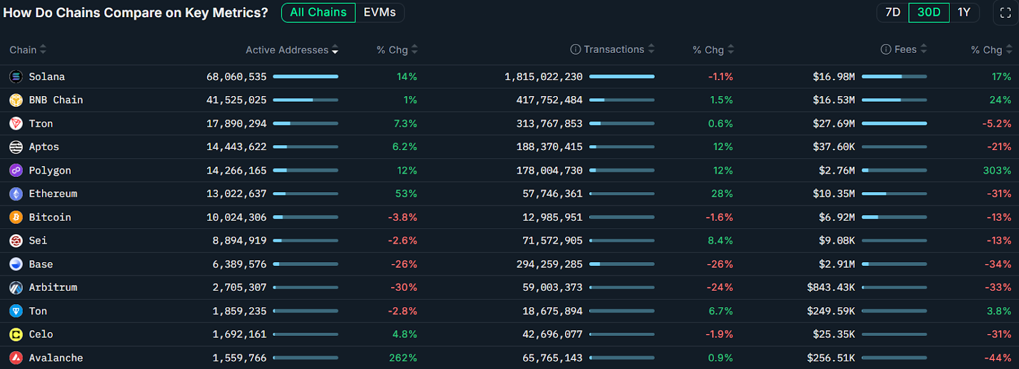
Task: Open the Polygon chain name link
Action: coord(50,171)
